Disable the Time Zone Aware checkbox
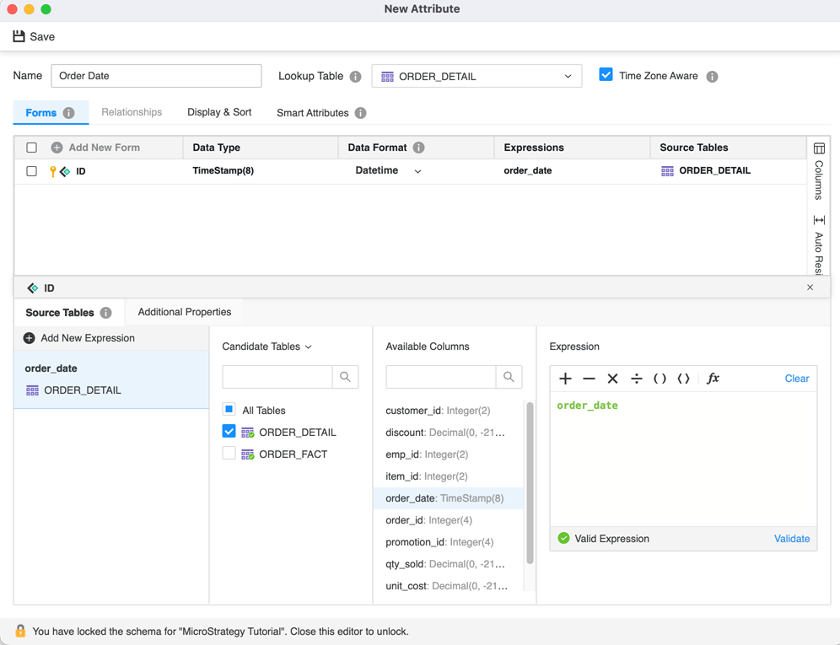The height and width of the screenshot is (645, 840). [606, 75]
